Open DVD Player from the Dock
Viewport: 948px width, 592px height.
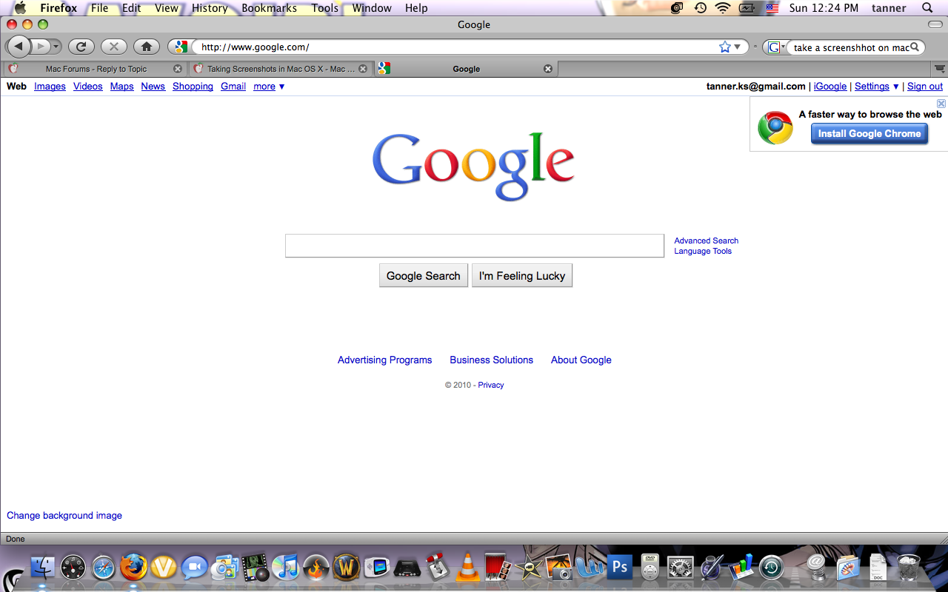[650, 568]
